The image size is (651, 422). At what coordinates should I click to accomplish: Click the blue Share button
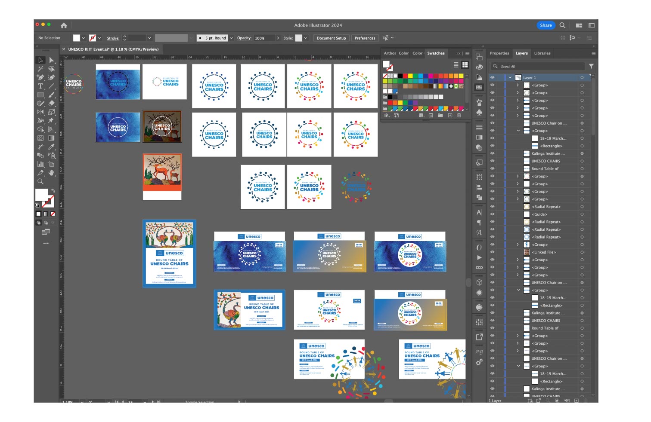click(x=546, y=25)
